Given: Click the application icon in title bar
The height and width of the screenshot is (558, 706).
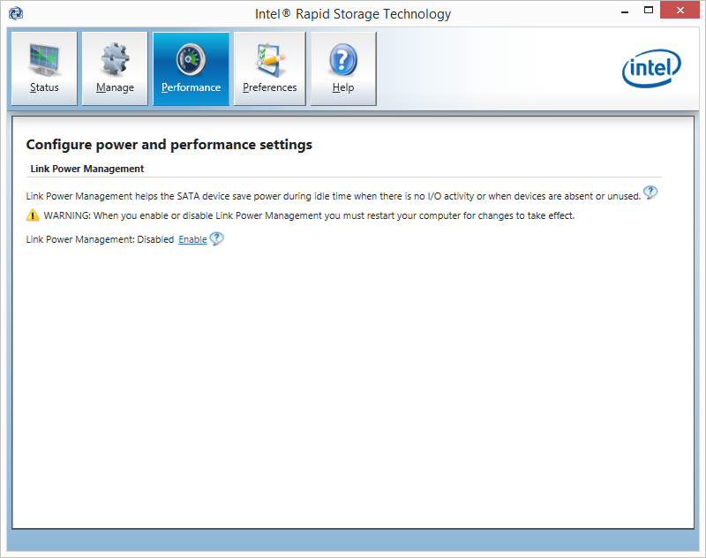Looking at the screenshot, I should [x=16, y=13].
